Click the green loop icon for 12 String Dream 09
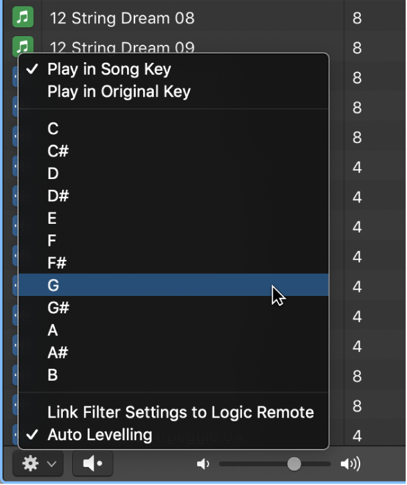 pos(23,45)
